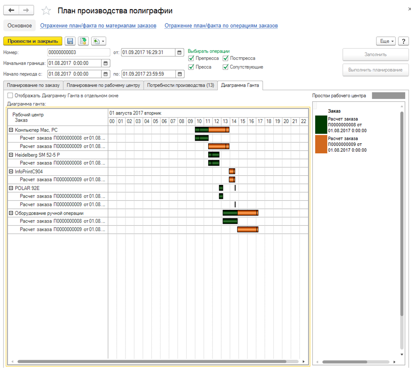Toggle the Сопутствующие checkbox
411x369 pixels.
click(226, 67)
